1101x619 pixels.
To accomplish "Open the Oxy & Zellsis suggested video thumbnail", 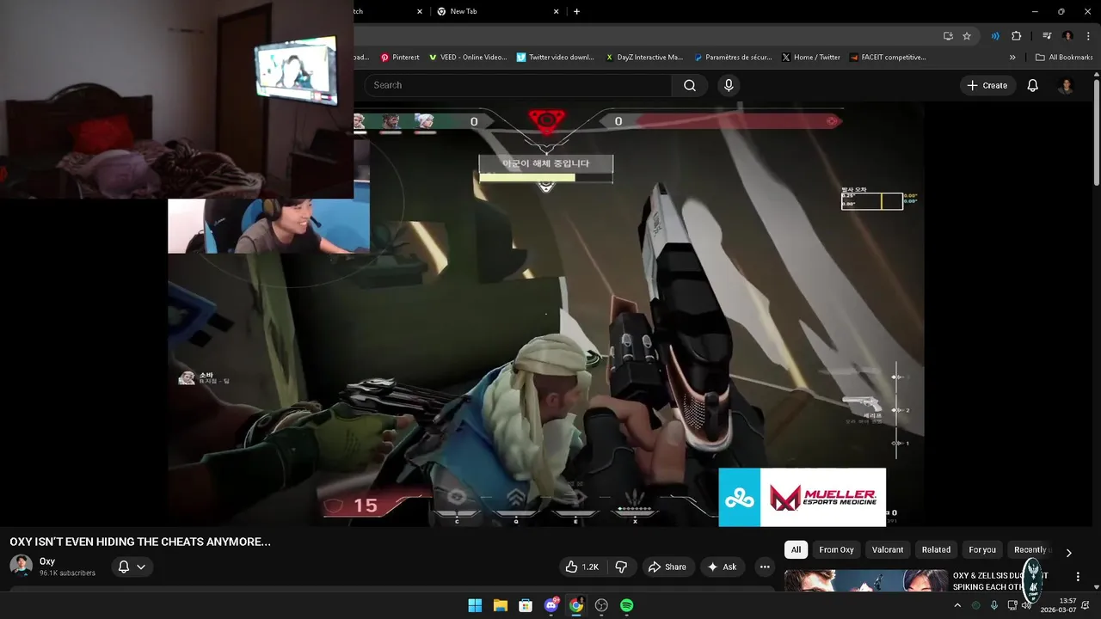I will coord(865,580).
